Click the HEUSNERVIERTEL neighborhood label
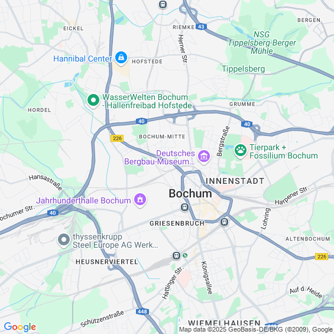This screenshot has height=334, width=334. pos(107,262)
